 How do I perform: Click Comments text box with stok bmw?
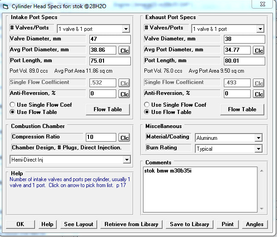200,189
